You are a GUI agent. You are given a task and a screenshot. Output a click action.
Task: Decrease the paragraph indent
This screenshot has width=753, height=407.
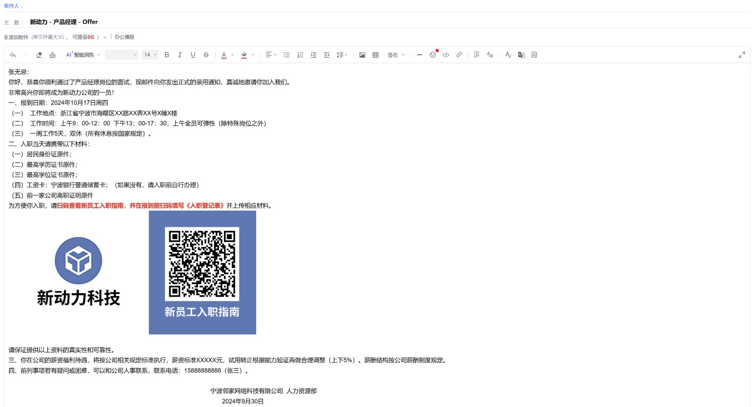click(326, 55)
